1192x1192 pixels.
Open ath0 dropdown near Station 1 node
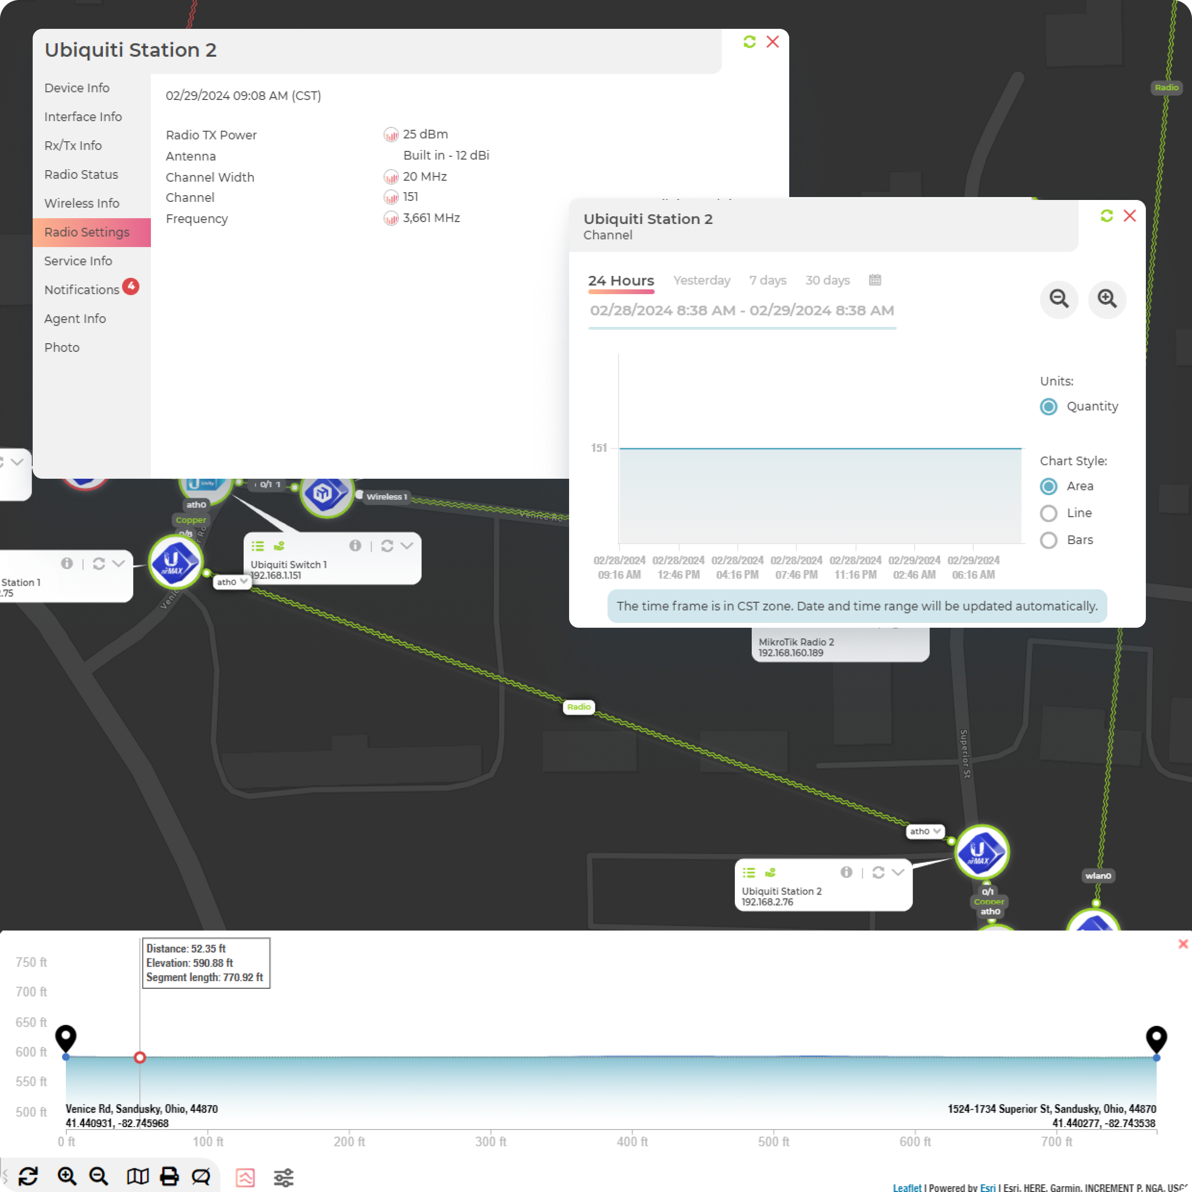click(232, 582)
